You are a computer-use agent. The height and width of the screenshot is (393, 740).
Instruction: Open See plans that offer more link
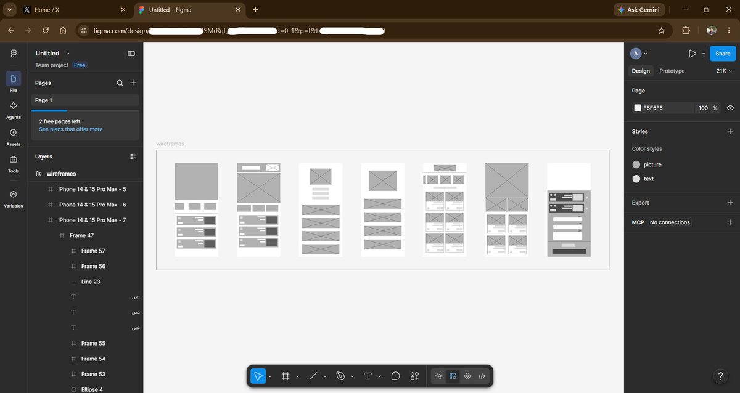point(71,129)
